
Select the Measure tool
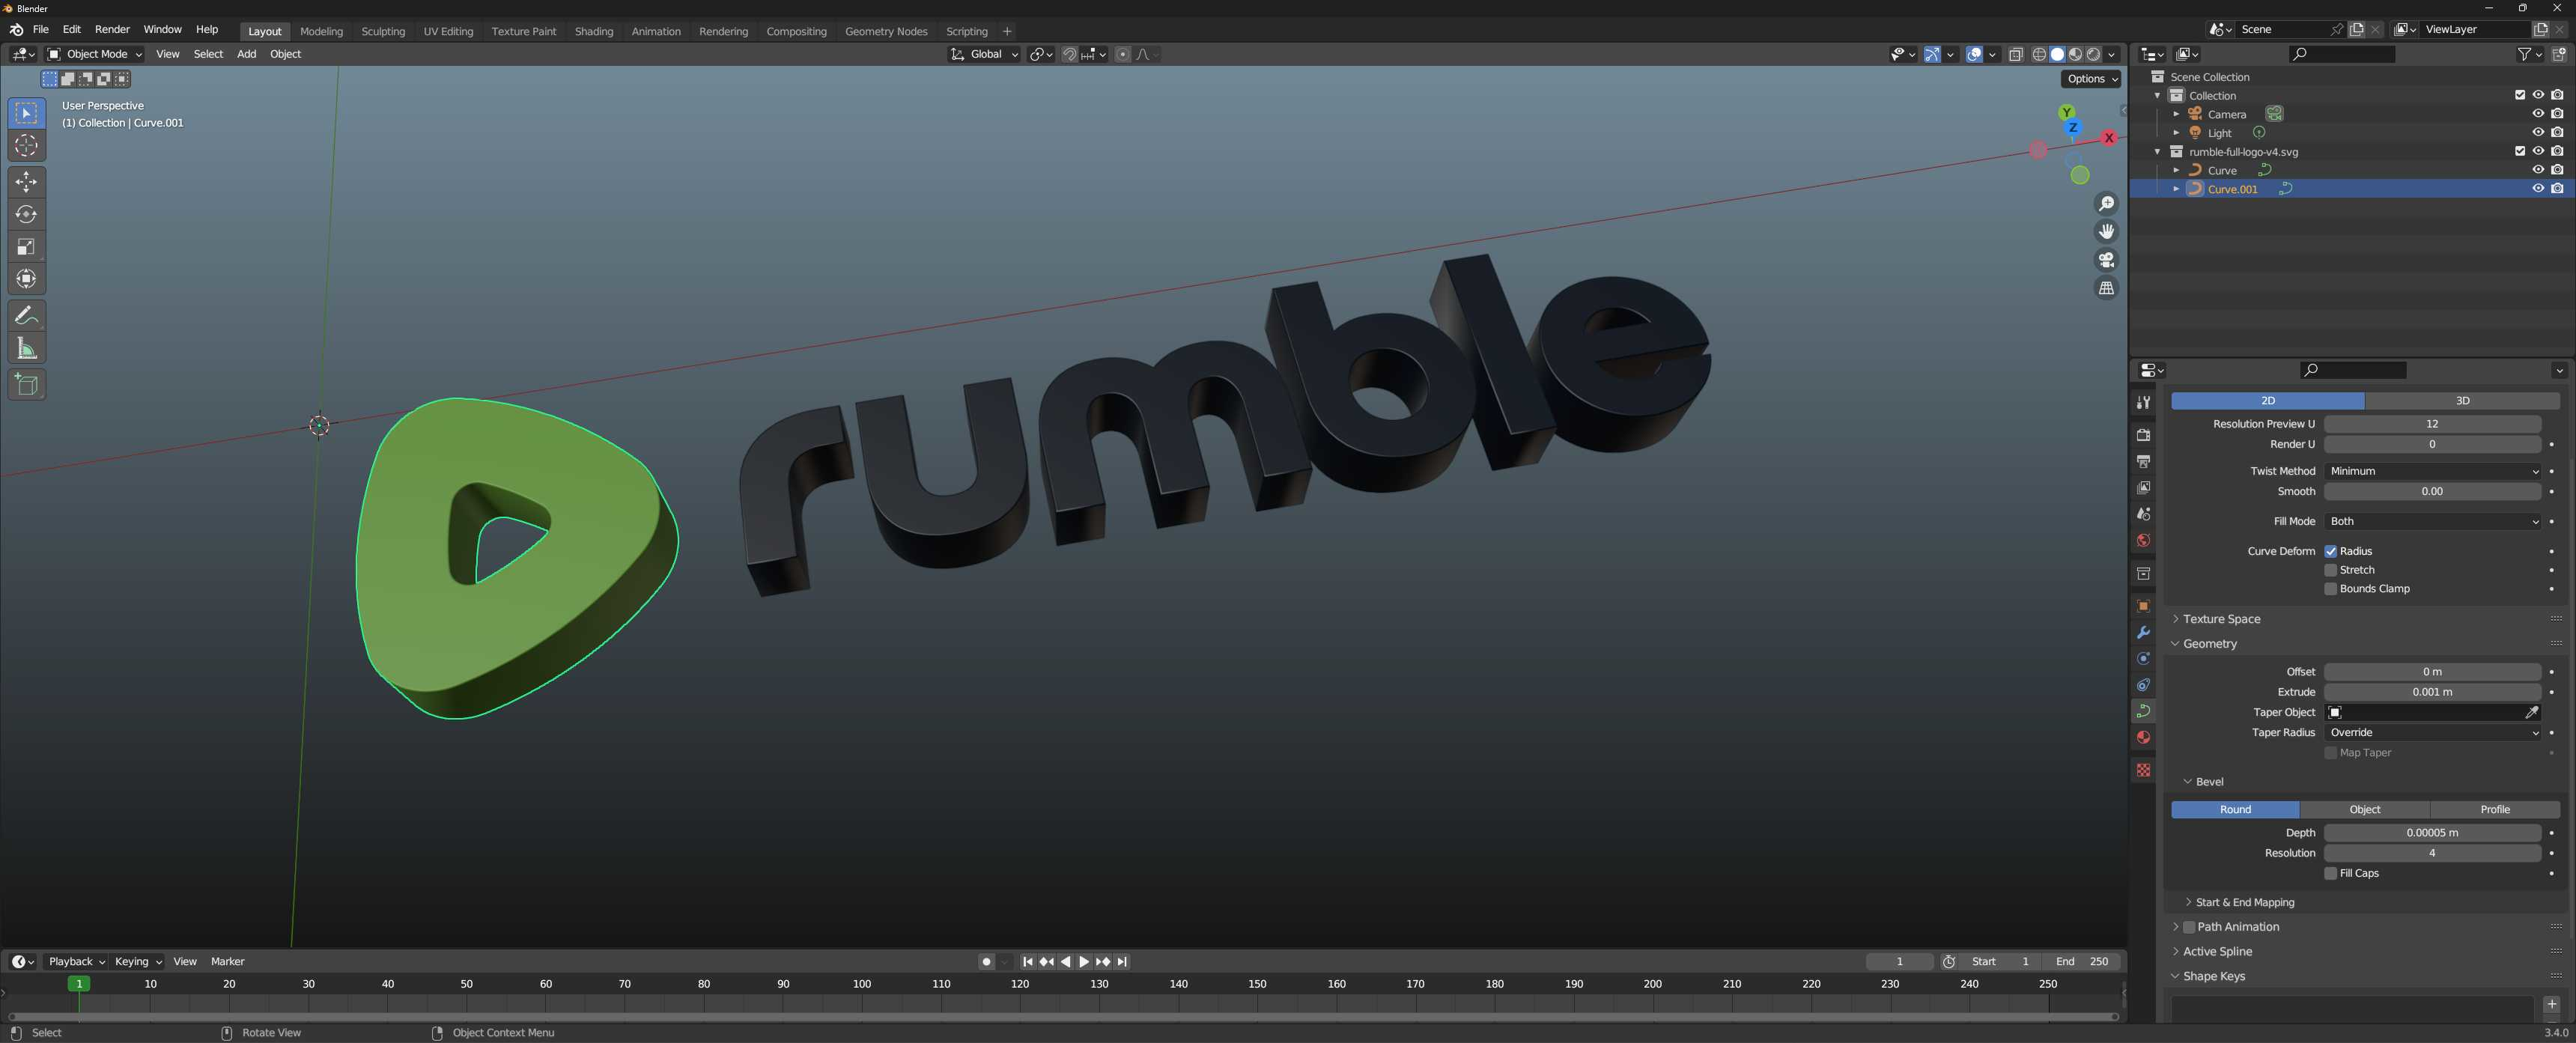coord(27,349)
